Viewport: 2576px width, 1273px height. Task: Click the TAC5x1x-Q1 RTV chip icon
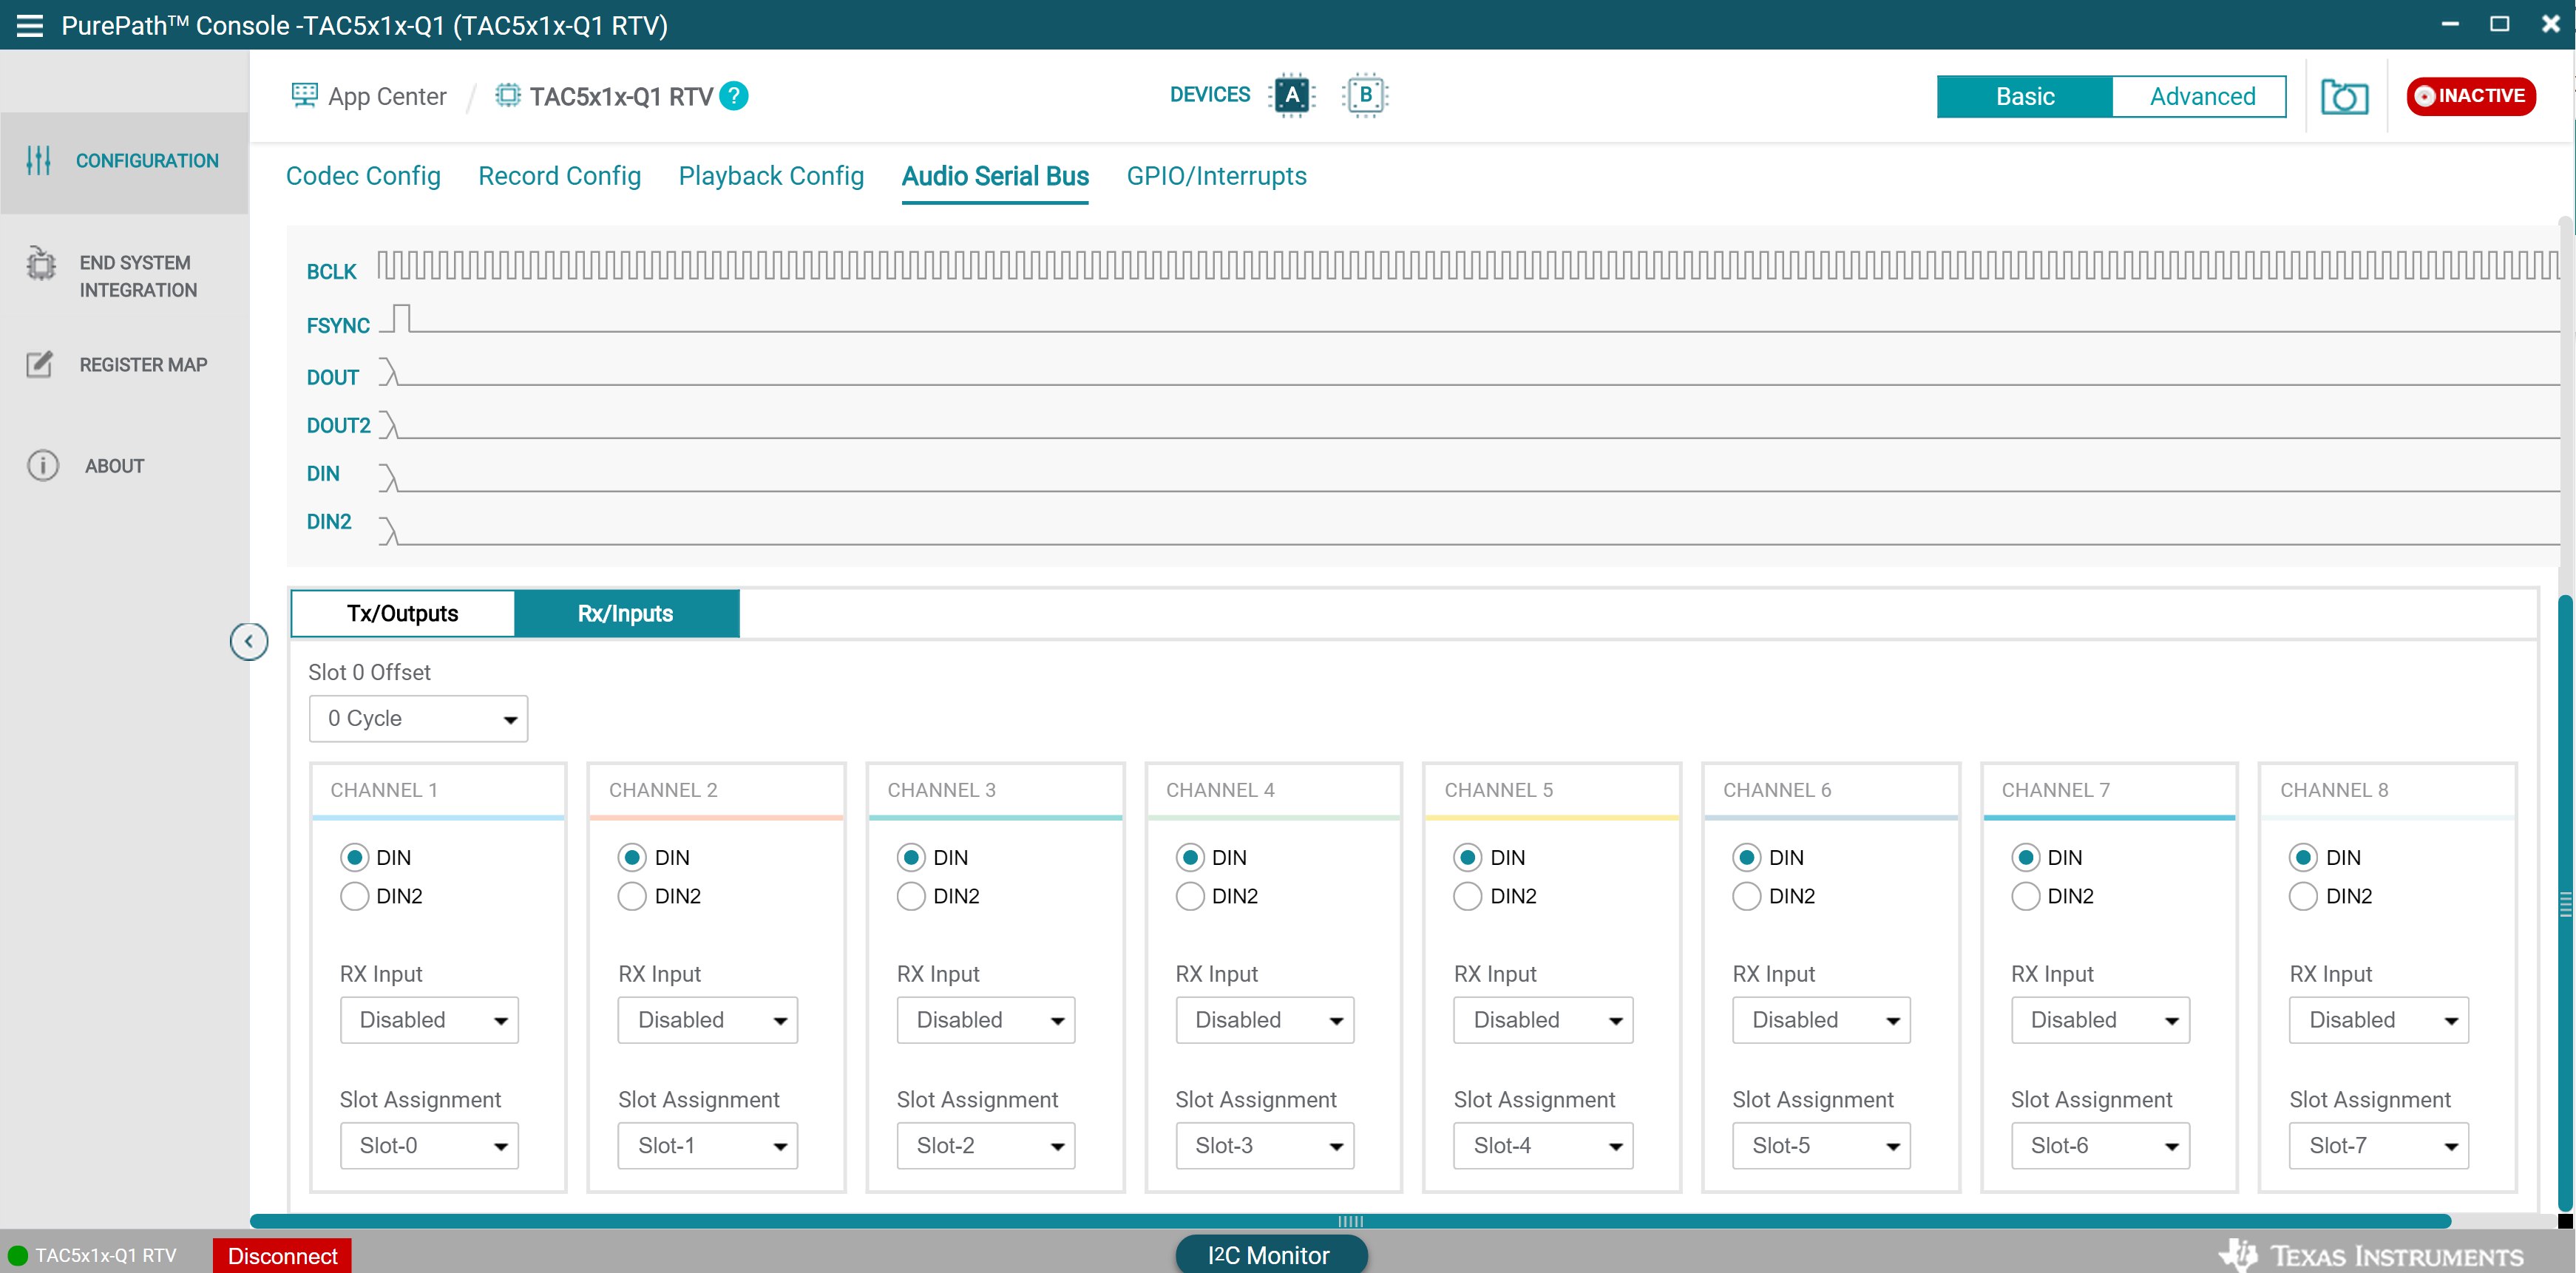click(x=508, y=96)
